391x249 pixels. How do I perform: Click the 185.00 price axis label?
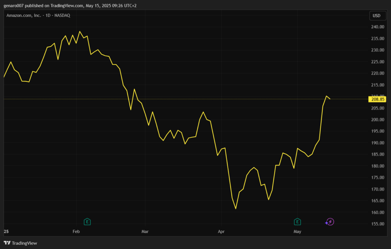(x=377, y=154)
